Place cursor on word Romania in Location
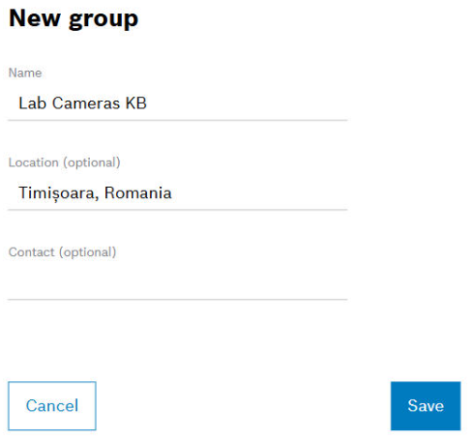Screen dimensions: 473x440 click(138, 193)
